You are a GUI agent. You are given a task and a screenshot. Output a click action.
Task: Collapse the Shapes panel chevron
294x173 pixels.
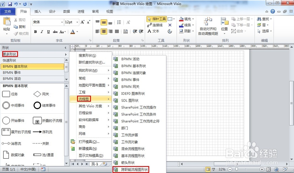click(x=66, y=48)
